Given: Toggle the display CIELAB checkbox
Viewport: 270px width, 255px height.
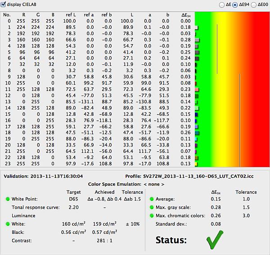Looking at the screenshot, I should click(x=4, y=4).
